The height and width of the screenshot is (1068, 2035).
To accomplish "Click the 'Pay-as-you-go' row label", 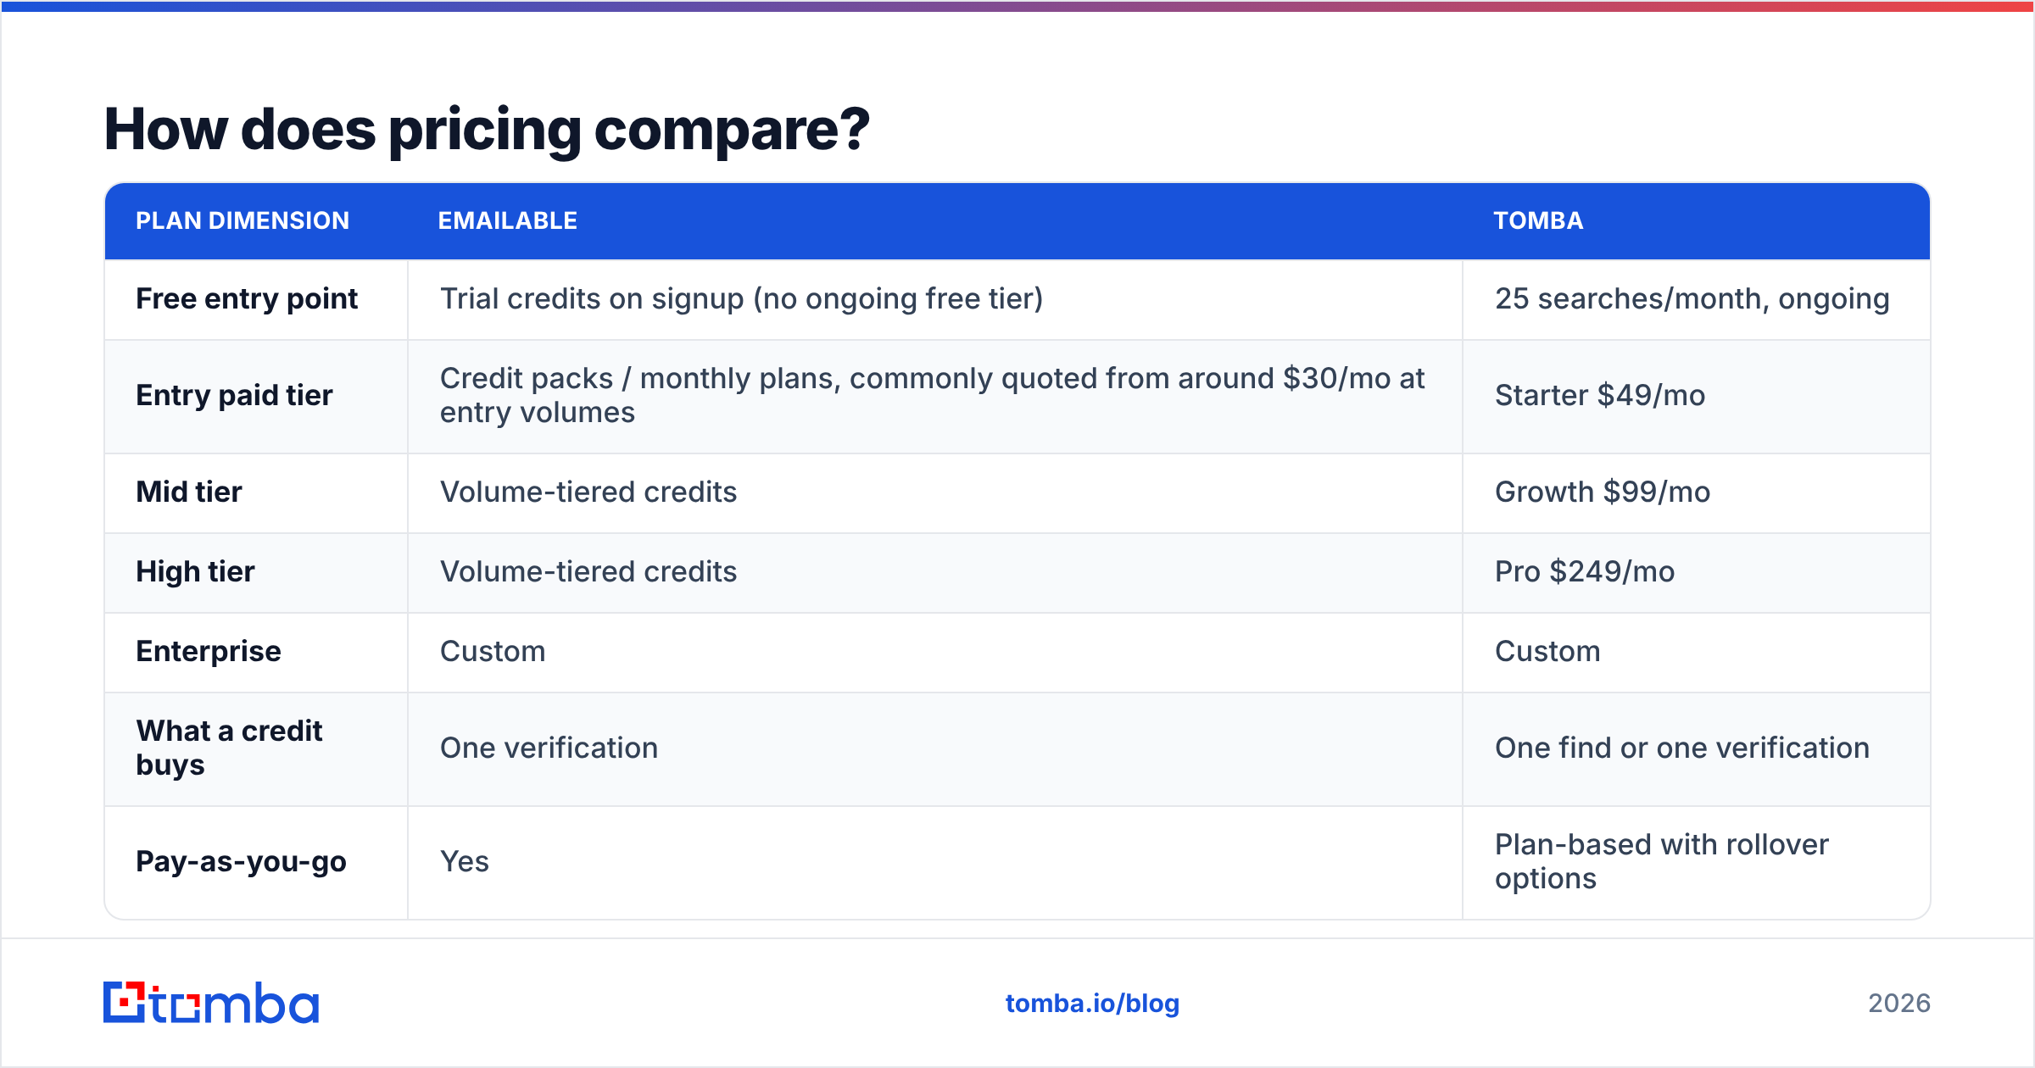I will pos(241,862).
